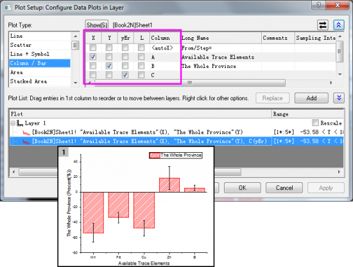Select Area plot type
This screenshot has height=267, width=353.
click(x=40, y=73)
